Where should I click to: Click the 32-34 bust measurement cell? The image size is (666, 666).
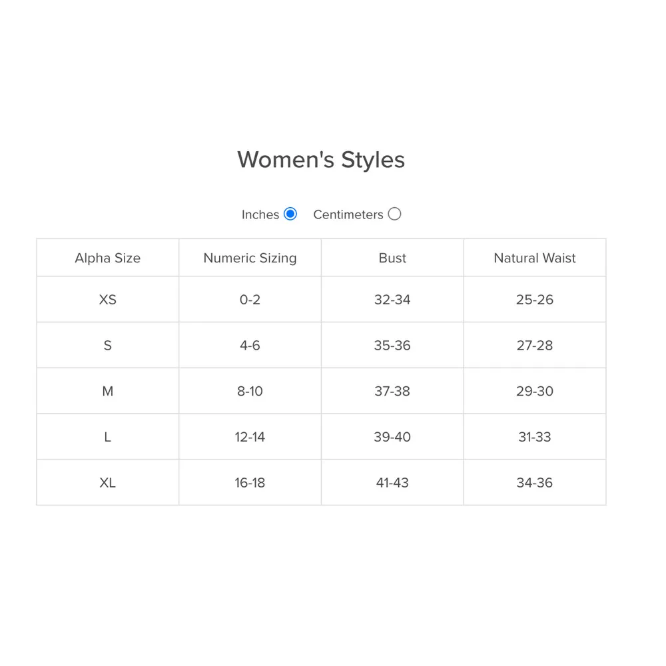[392, 300]
